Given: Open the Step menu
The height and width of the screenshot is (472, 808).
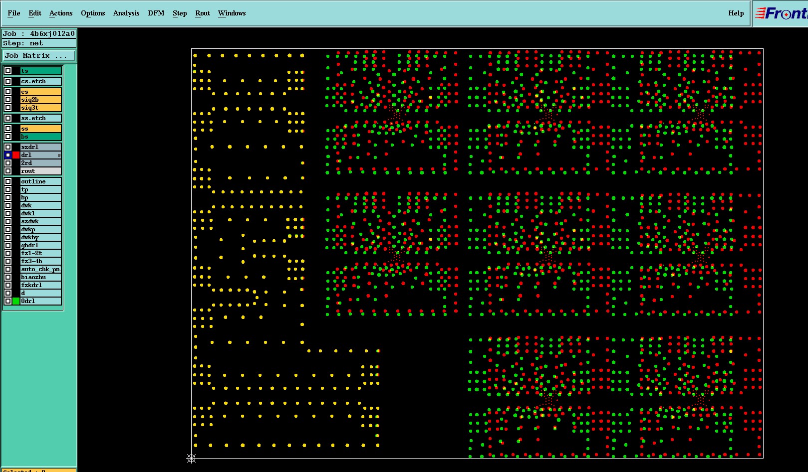Looking at the screenshot, I should click(180, 13).
